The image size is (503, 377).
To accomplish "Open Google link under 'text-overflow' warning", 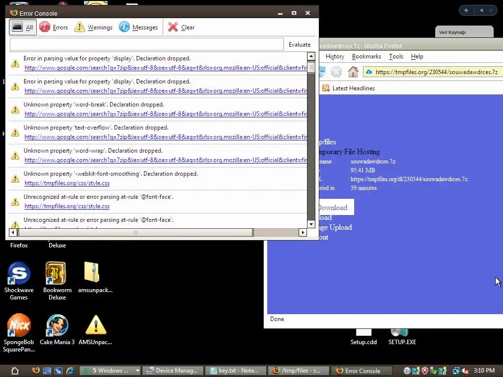I will point(166,137).
